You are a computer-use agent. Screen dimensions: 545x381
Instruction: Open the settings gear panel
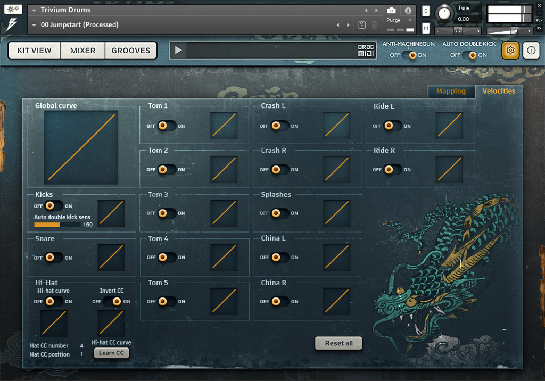point(510,51)
